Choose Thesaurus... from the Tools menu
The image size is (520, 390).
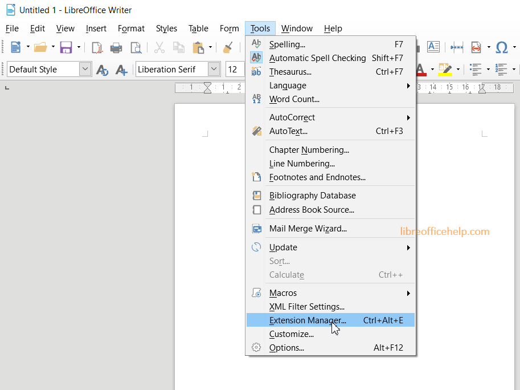pyautogui.click(x=331, y=72)
